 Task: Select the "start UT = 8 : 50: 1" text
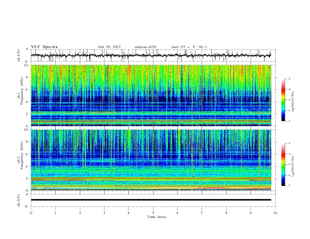[189, 47]
